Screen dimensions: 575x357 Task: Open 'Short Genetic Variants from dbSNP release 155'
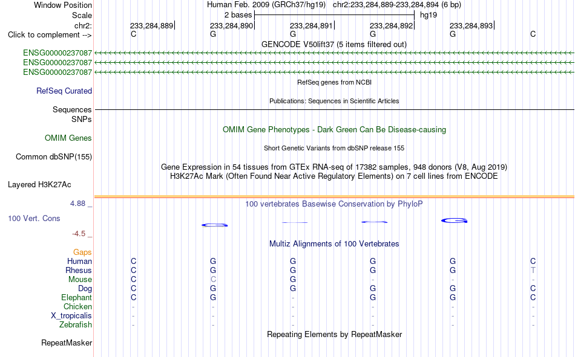tap(334, 148)
